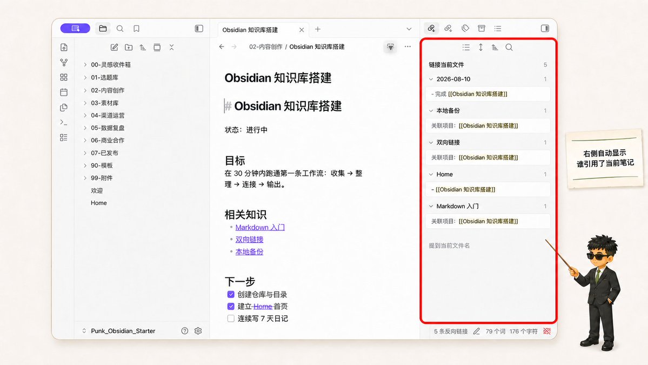Switch to the outline panel tab

pyautogui.click(x=498, y=28)
